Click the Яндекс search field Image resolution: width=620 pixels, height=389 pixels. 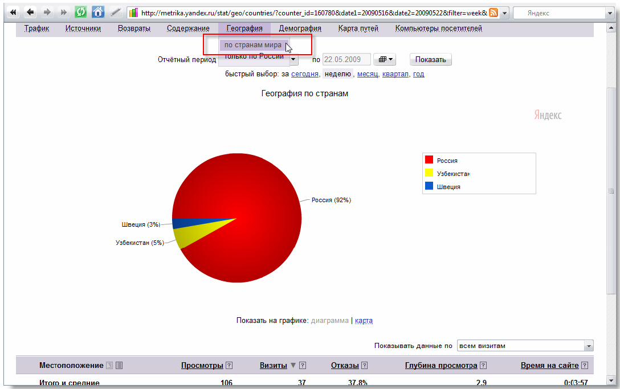559,13
